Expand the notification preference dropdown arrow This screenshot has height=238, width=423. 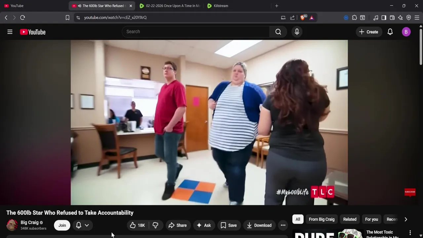coord(87,225)
